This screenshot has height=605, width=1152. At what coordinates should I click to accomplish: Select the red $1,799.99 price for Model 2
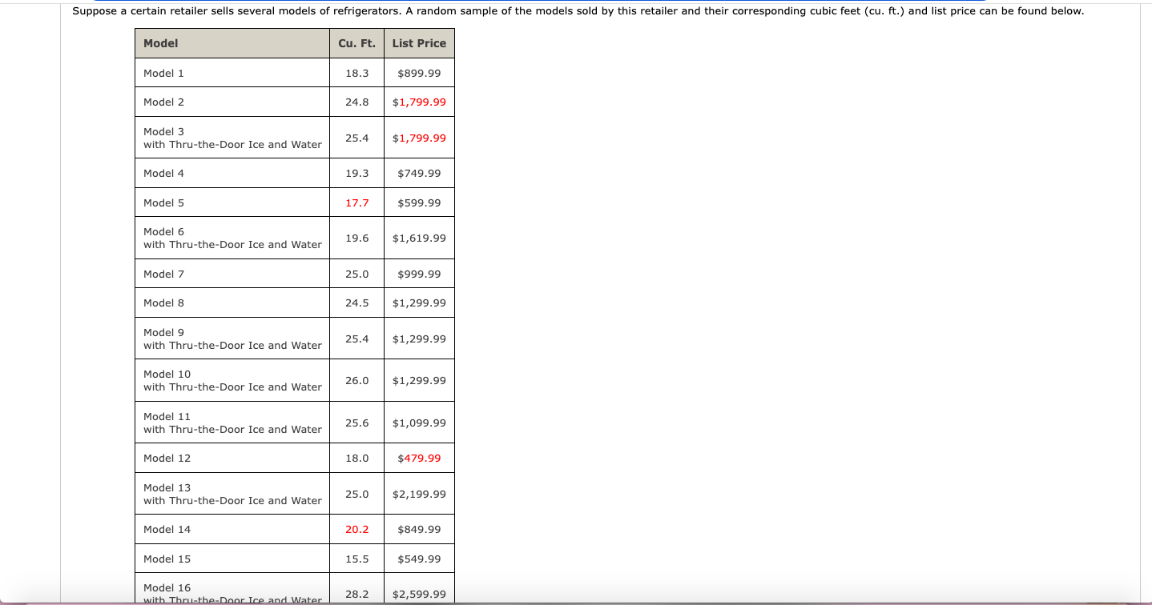pyautogui.click(x=419, y=102)
